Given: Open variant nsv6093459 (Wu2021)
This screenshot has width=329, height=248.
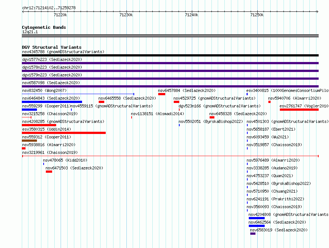Looking at the screenshot, I should [x=268, y=137].
